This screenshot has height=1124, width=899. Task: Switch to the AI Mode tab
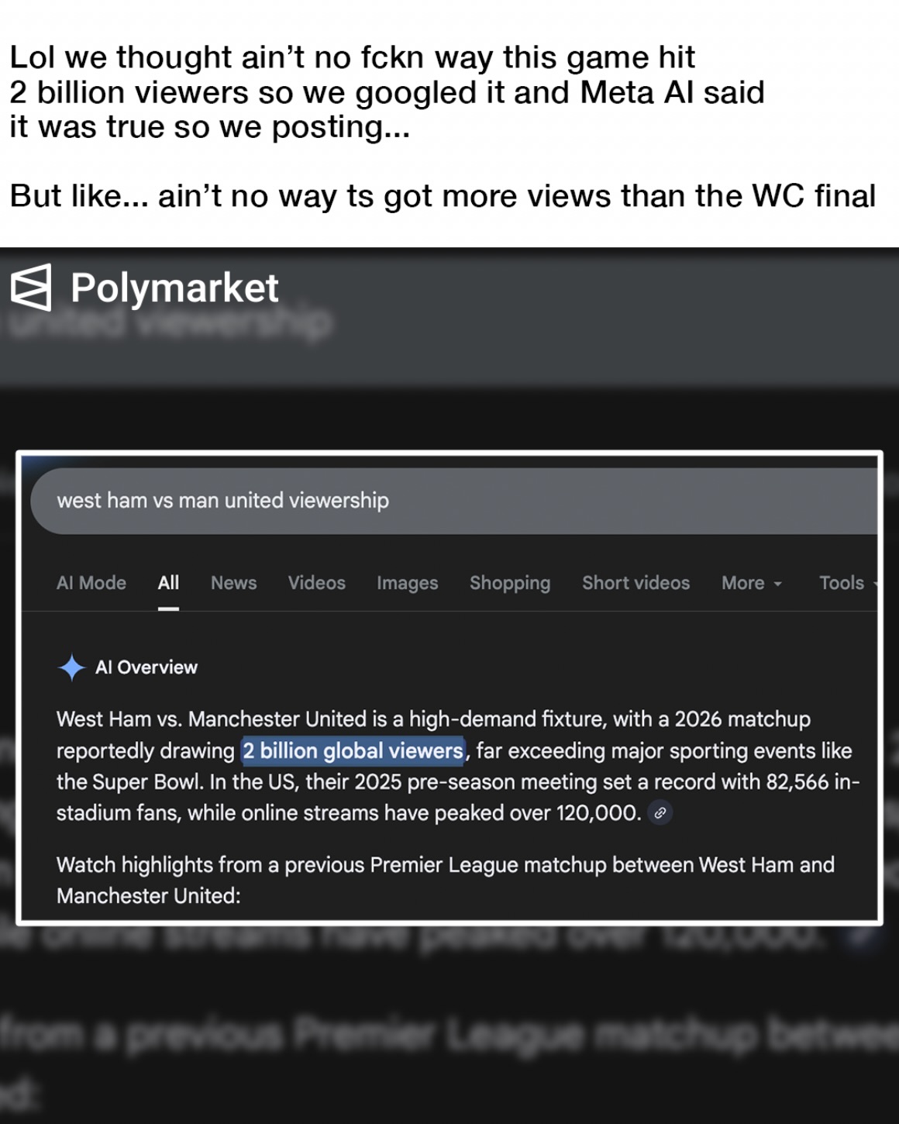[x=91, y=583]
